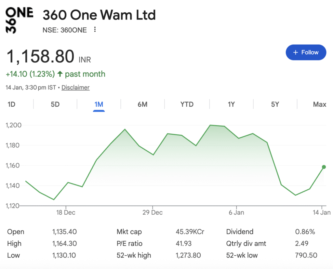Select the 5D time range tab
The width and height of the screenshot is (333, 269).
[x=55, y=104]
